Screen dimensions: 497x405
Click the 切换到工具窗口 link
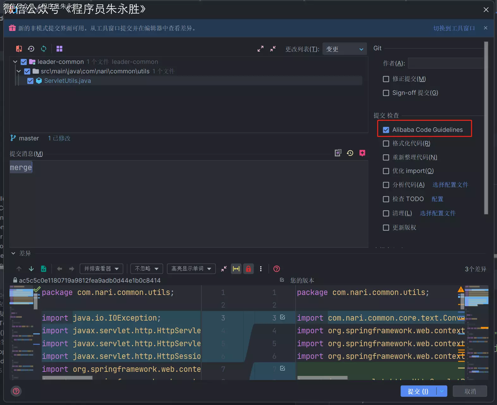(x=454, y=28)
